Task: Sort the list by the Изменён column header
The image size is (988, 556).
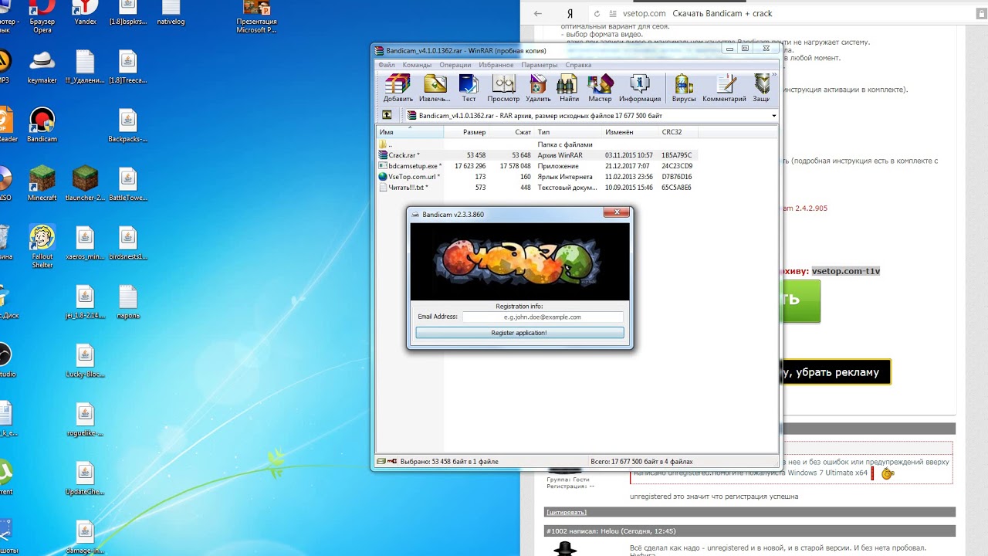Action: [x=630, y=132]
